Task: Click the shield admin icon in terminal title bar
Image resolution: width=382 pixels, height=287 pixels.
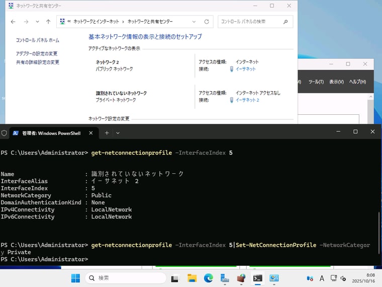Action: click(4, 133)
